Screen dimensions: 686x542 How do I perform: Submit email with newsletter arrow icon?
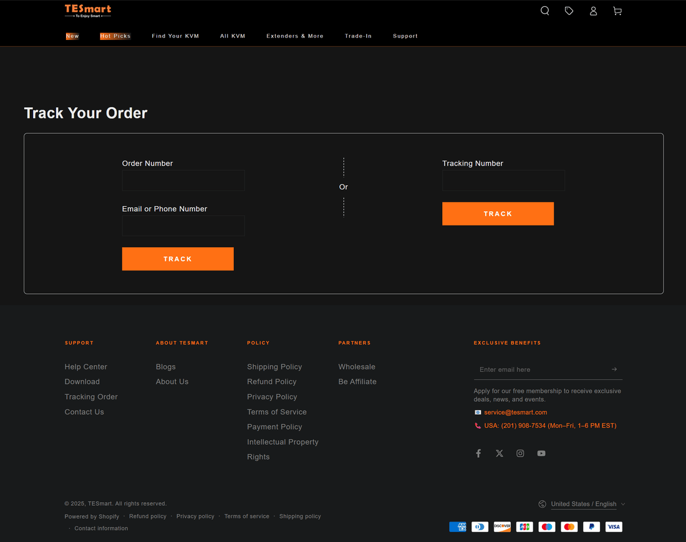point(614,369)
